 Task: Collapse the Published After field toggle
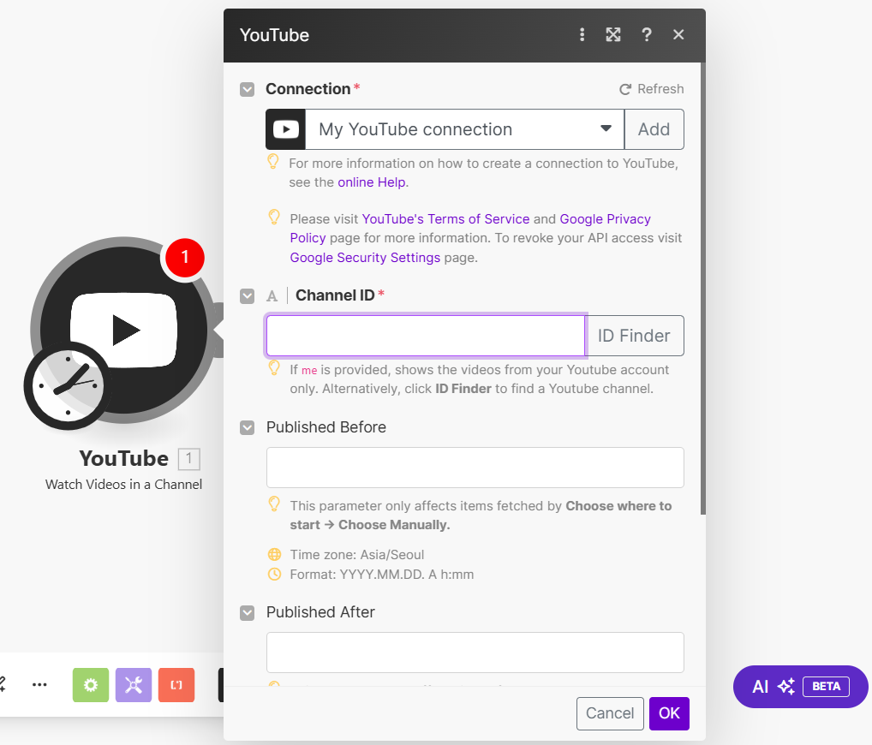pos(247,612)
